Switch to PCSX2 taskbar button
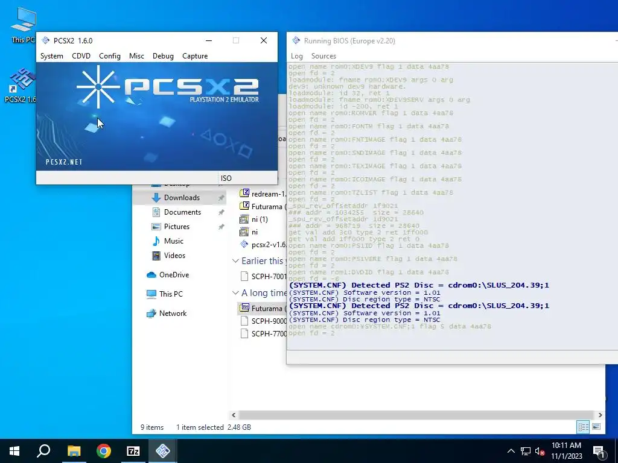The width and height of the screenshot is (618, 463). [163, 451]
